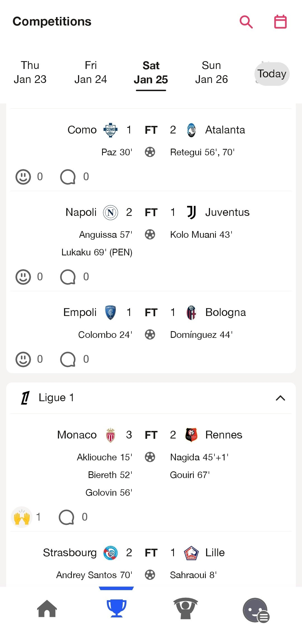
Task: Open comments for Como vs Atalanta
Action: pyautogui.click(x=68, y=177)
